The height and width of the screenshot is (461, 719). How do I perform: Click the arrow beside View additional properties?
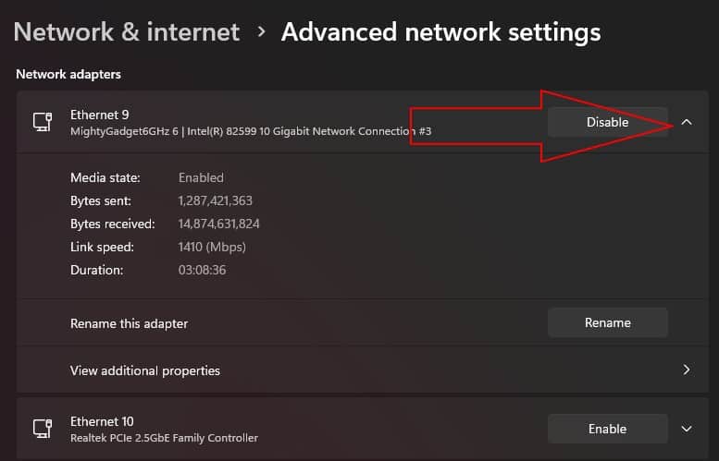coord(687,370)
